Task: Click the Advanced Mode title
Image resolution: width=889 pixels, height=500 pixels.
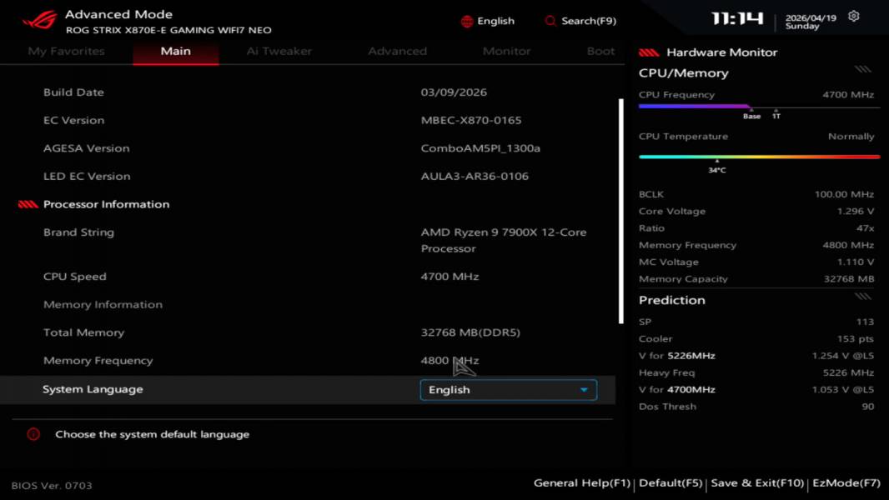Action: click(118, 14)
